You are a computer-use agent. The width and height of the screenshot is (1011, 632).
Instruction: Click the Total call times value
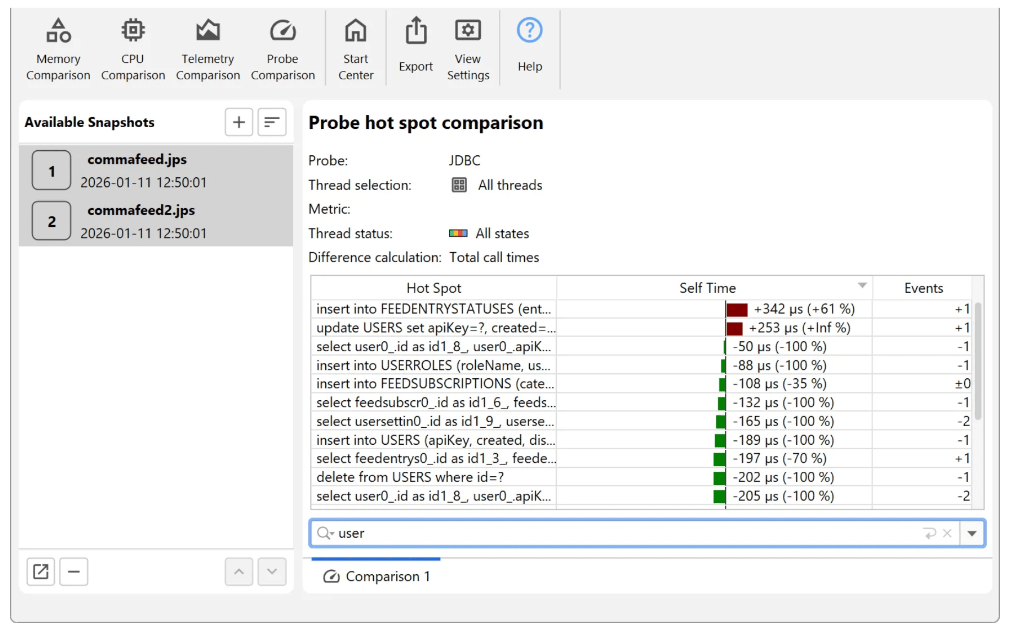tap(494, 258)
